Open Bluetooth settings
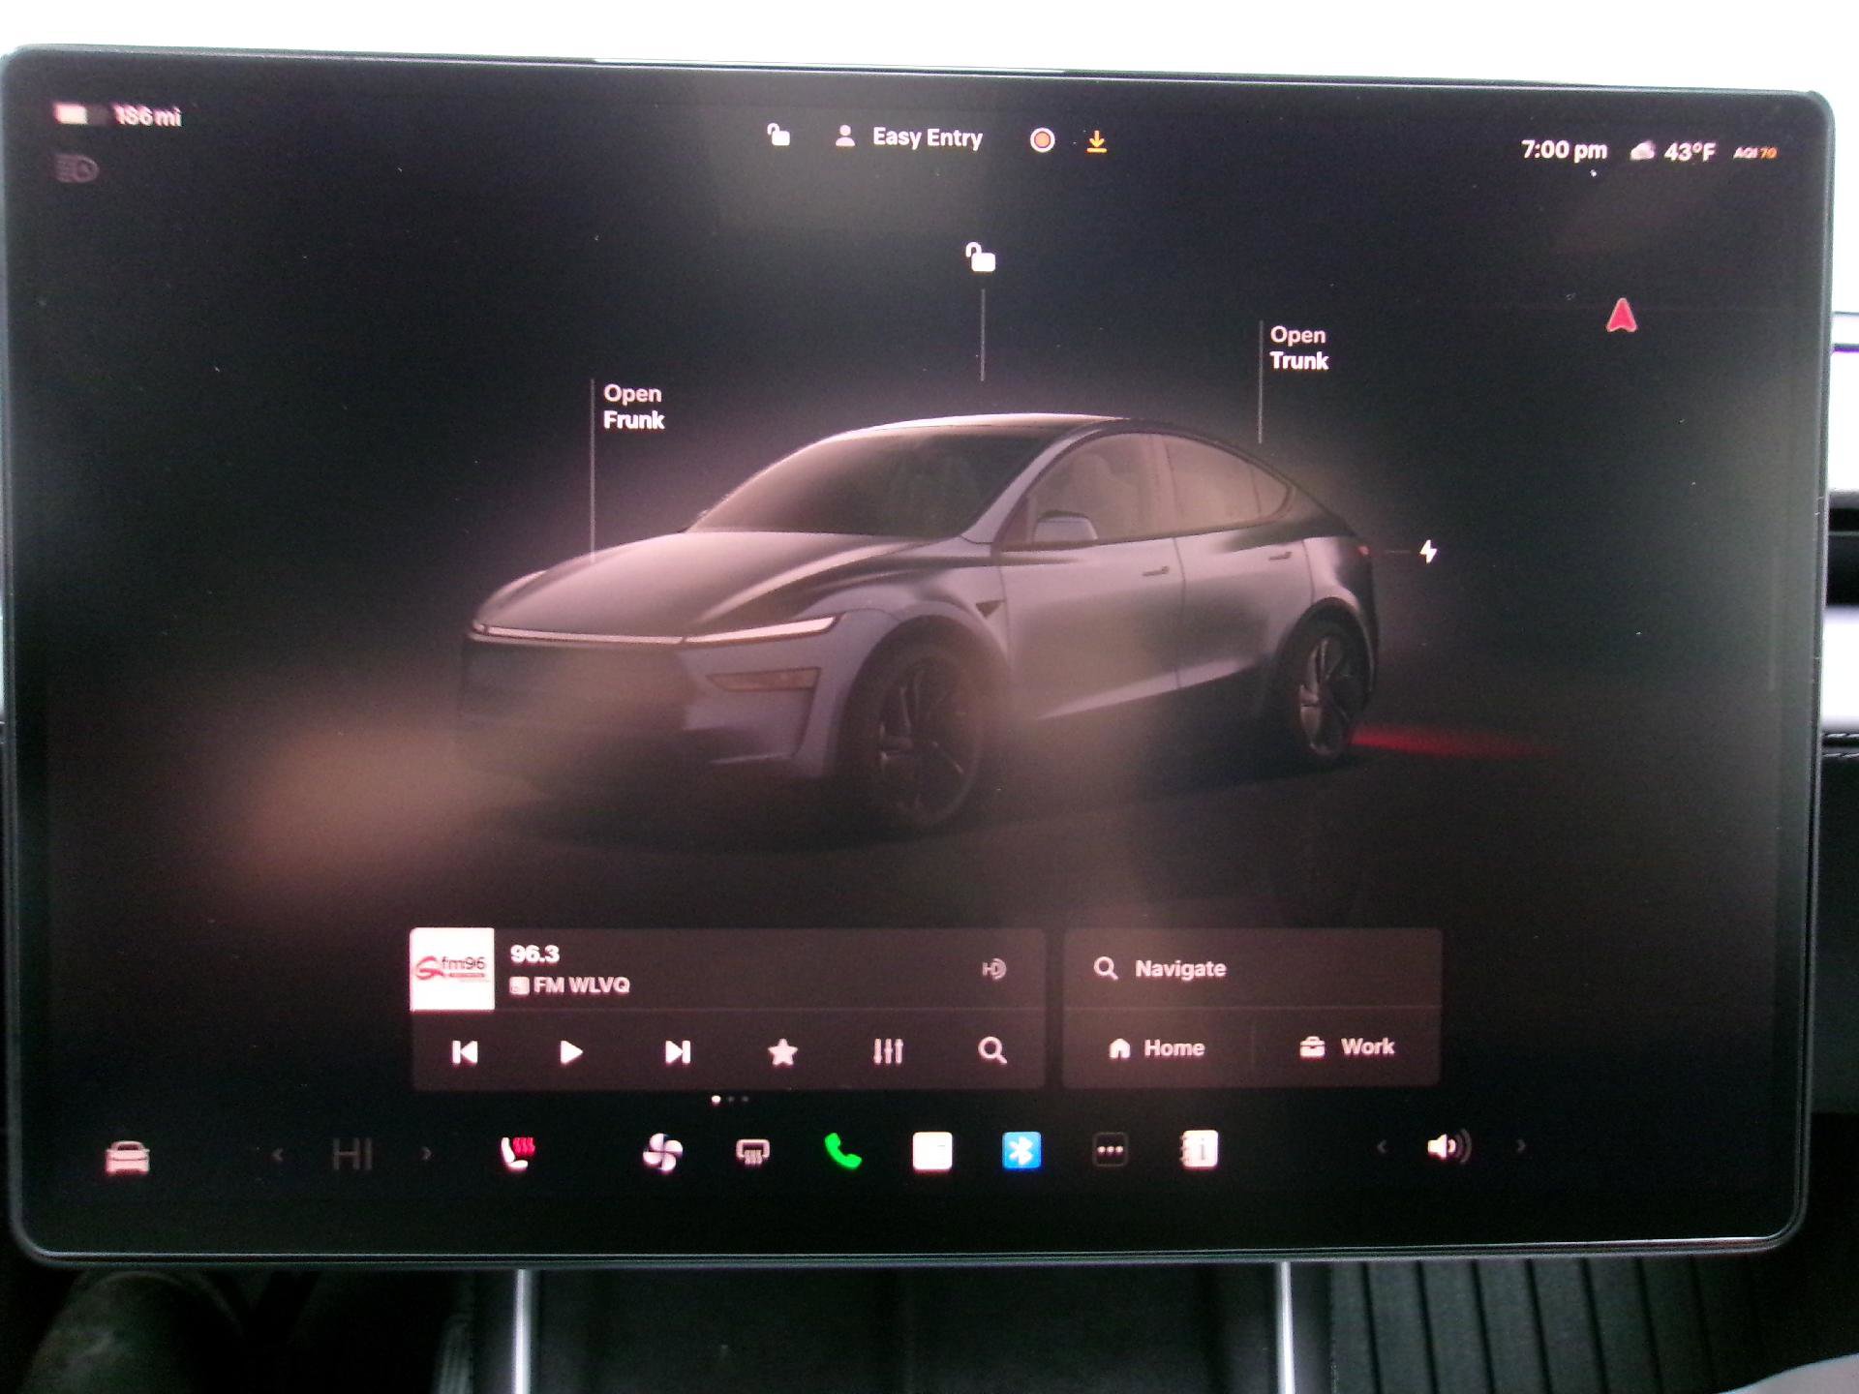Screen dimensions: 1859x1394 tap(1019, 1150)
